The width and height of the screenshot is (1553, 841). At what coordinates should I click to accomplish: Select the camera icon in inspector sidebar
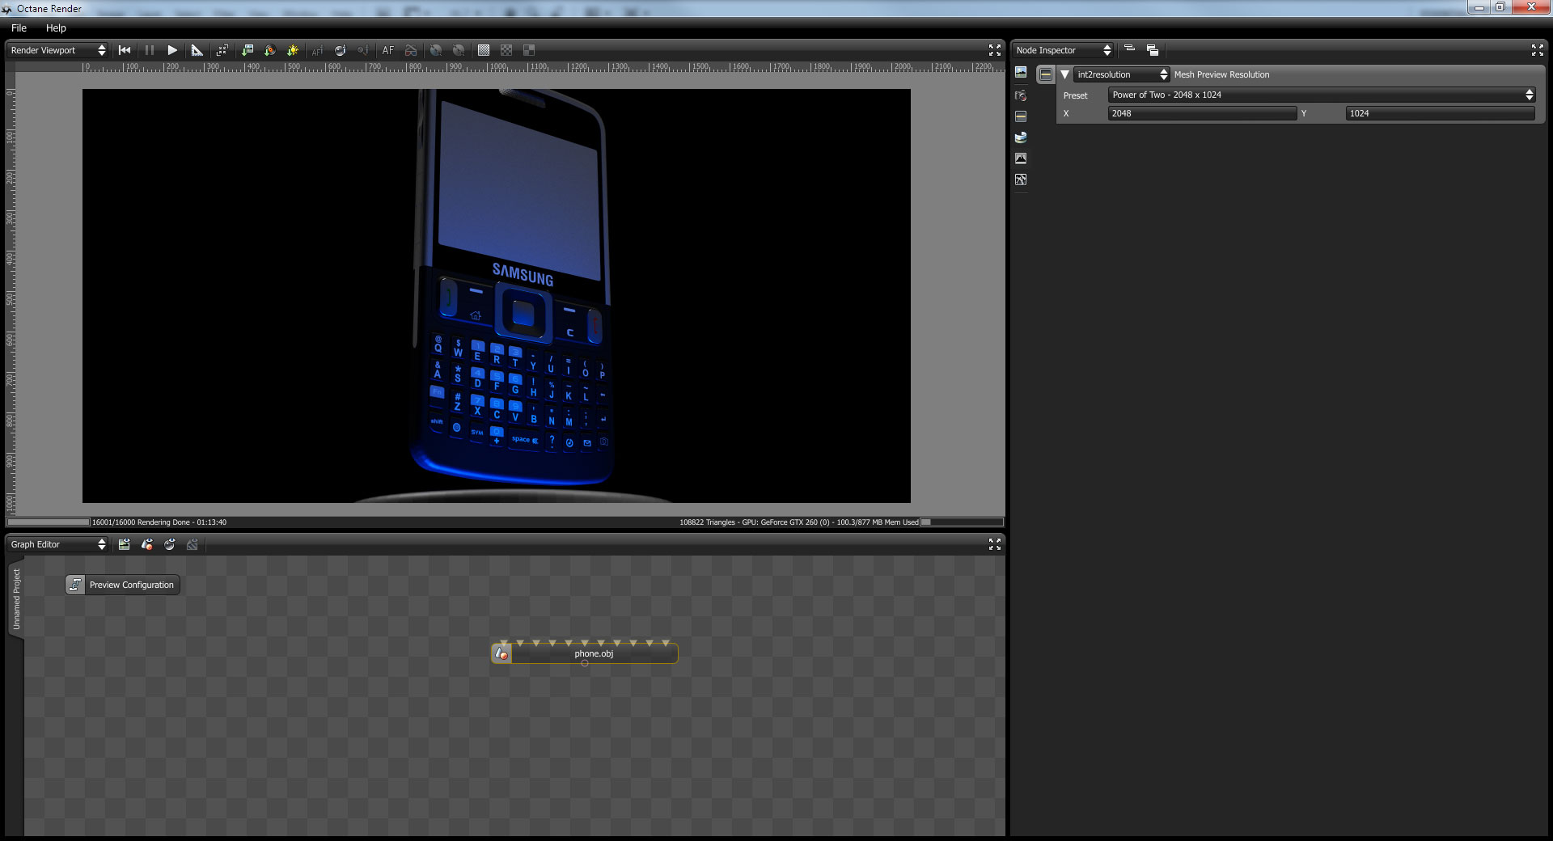[x=1021, y=95]
